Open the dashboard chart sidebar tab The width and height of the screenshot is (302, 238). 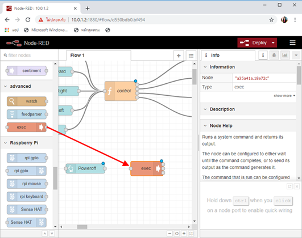[285, 56]
